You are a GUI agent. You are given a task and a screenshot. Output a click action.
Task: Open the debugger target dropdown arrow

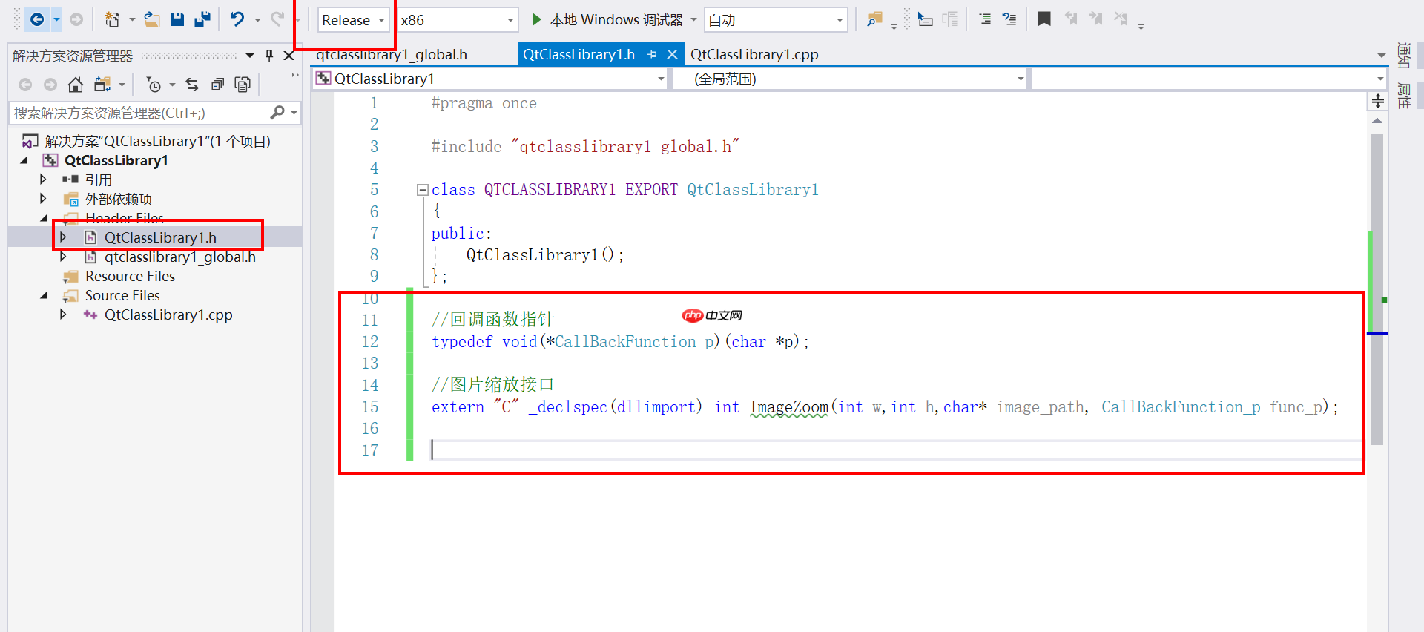pyautogui.click(x=694, y=20)
